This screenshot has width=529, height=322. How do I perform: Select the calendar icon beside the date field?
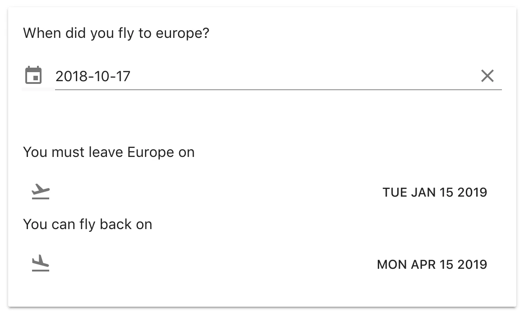pos(34,75)
